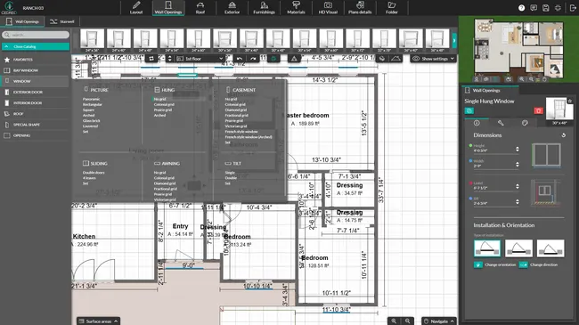Image resolution: width=579 pixels, height=325 pixels.
Task: Switch to the Stairwell tab
Action: 62,21
